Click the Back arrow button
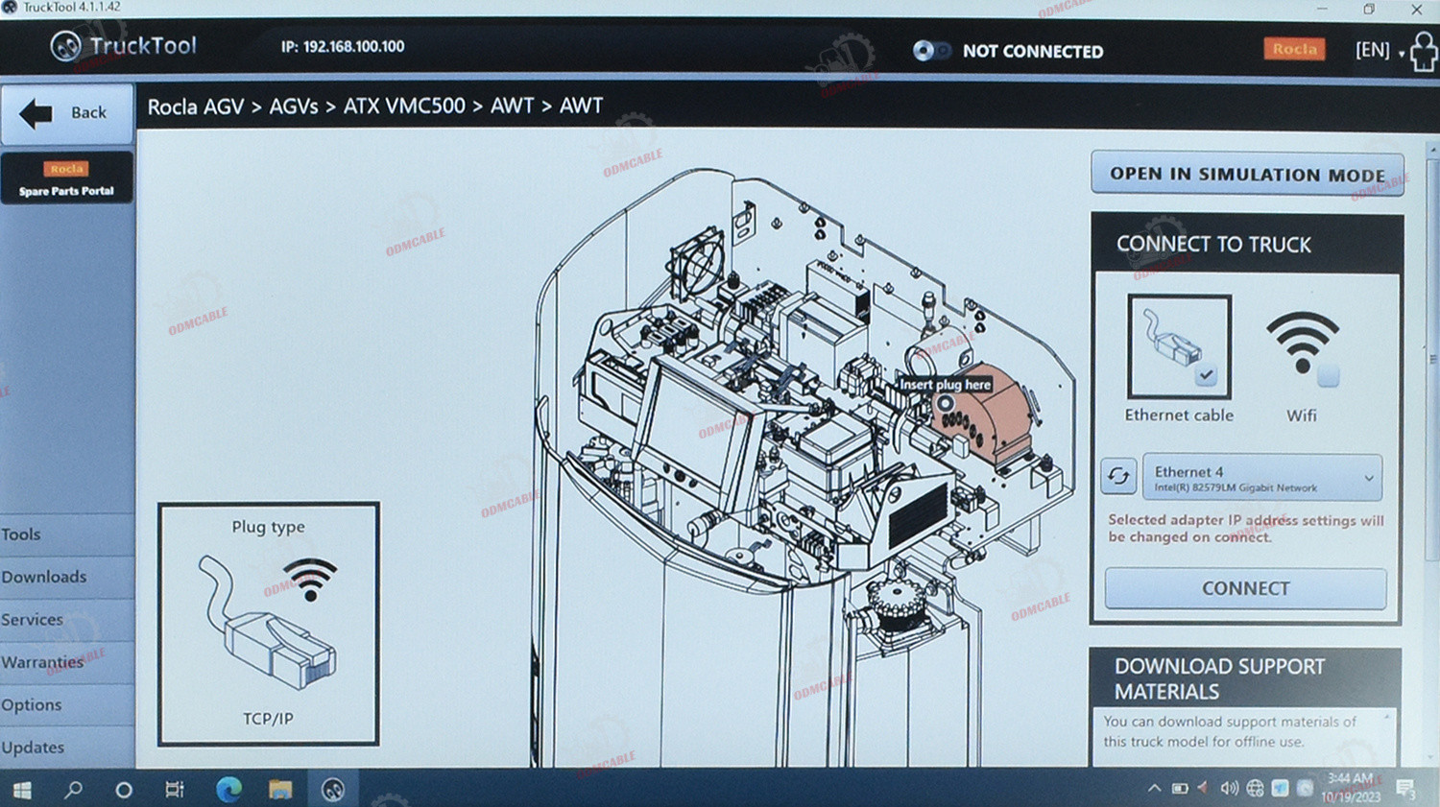The width and height of the screenshot is (1440, 807). click(x=67, y=113)
